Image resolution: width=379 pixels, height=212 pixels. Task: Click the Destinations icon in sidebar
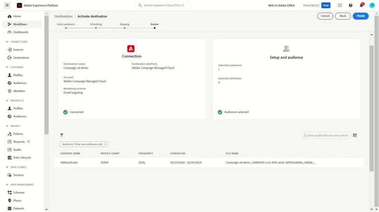(x=10, y=57)
